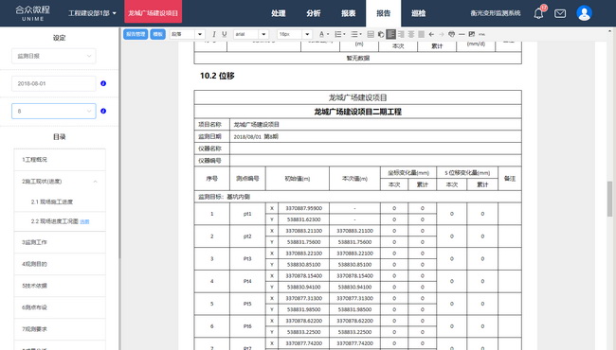Switch to the 报表 tab
Image resolution: width=616 pixels, height=350 pixels.
click(348, 13)
